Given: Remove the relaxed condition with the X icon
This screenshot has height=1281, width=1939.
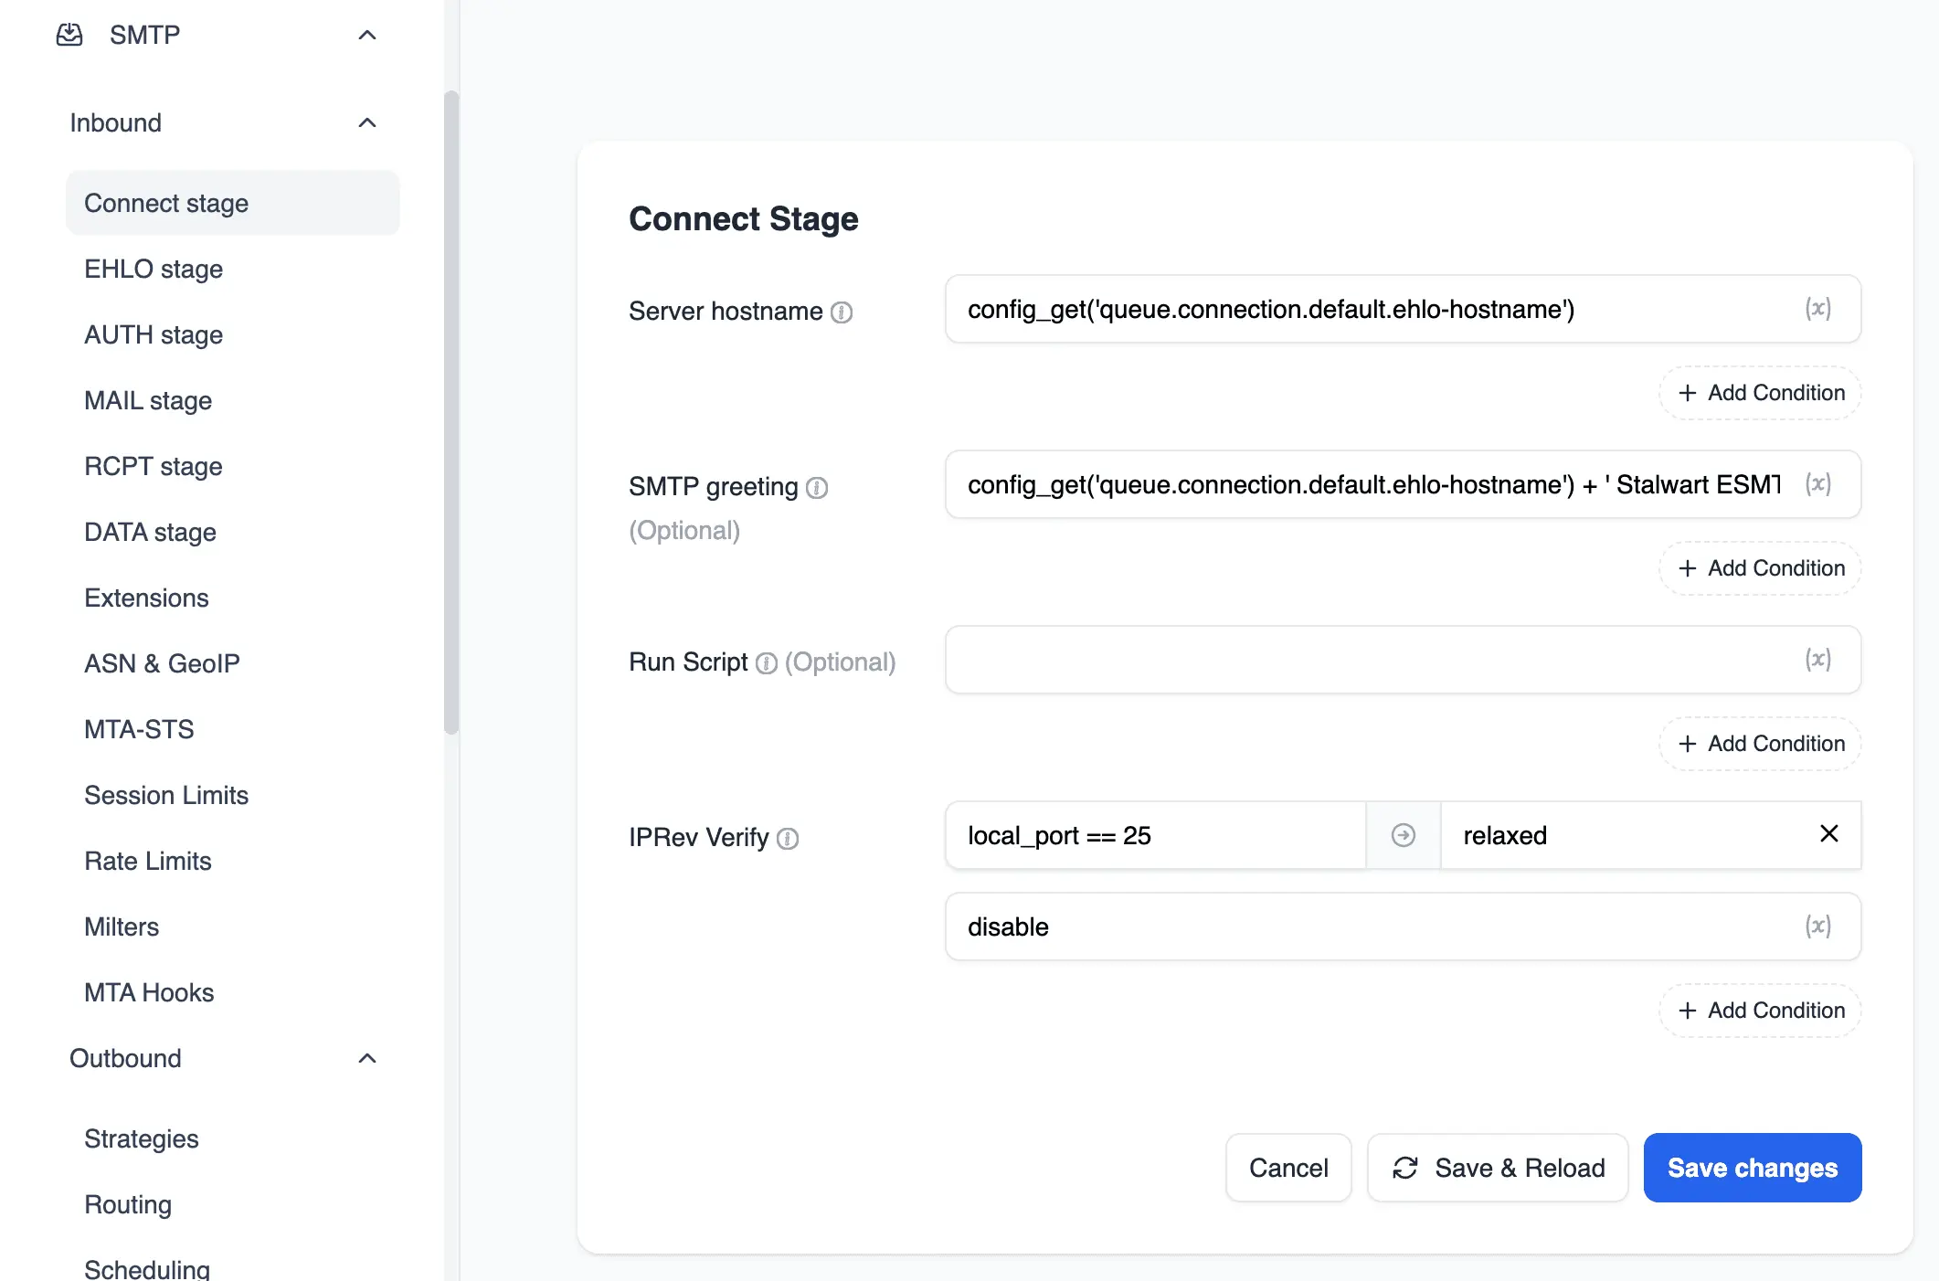Looking at the screenshot, I should click(1829, 834).
